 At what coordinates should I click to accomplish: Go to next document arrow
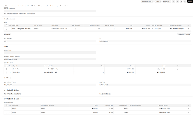177,1
